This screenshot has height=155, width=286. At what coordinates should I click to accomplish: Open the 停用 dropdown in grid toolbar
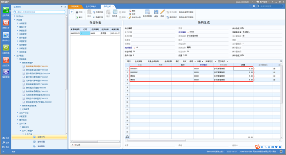click(x=195, y=61)
